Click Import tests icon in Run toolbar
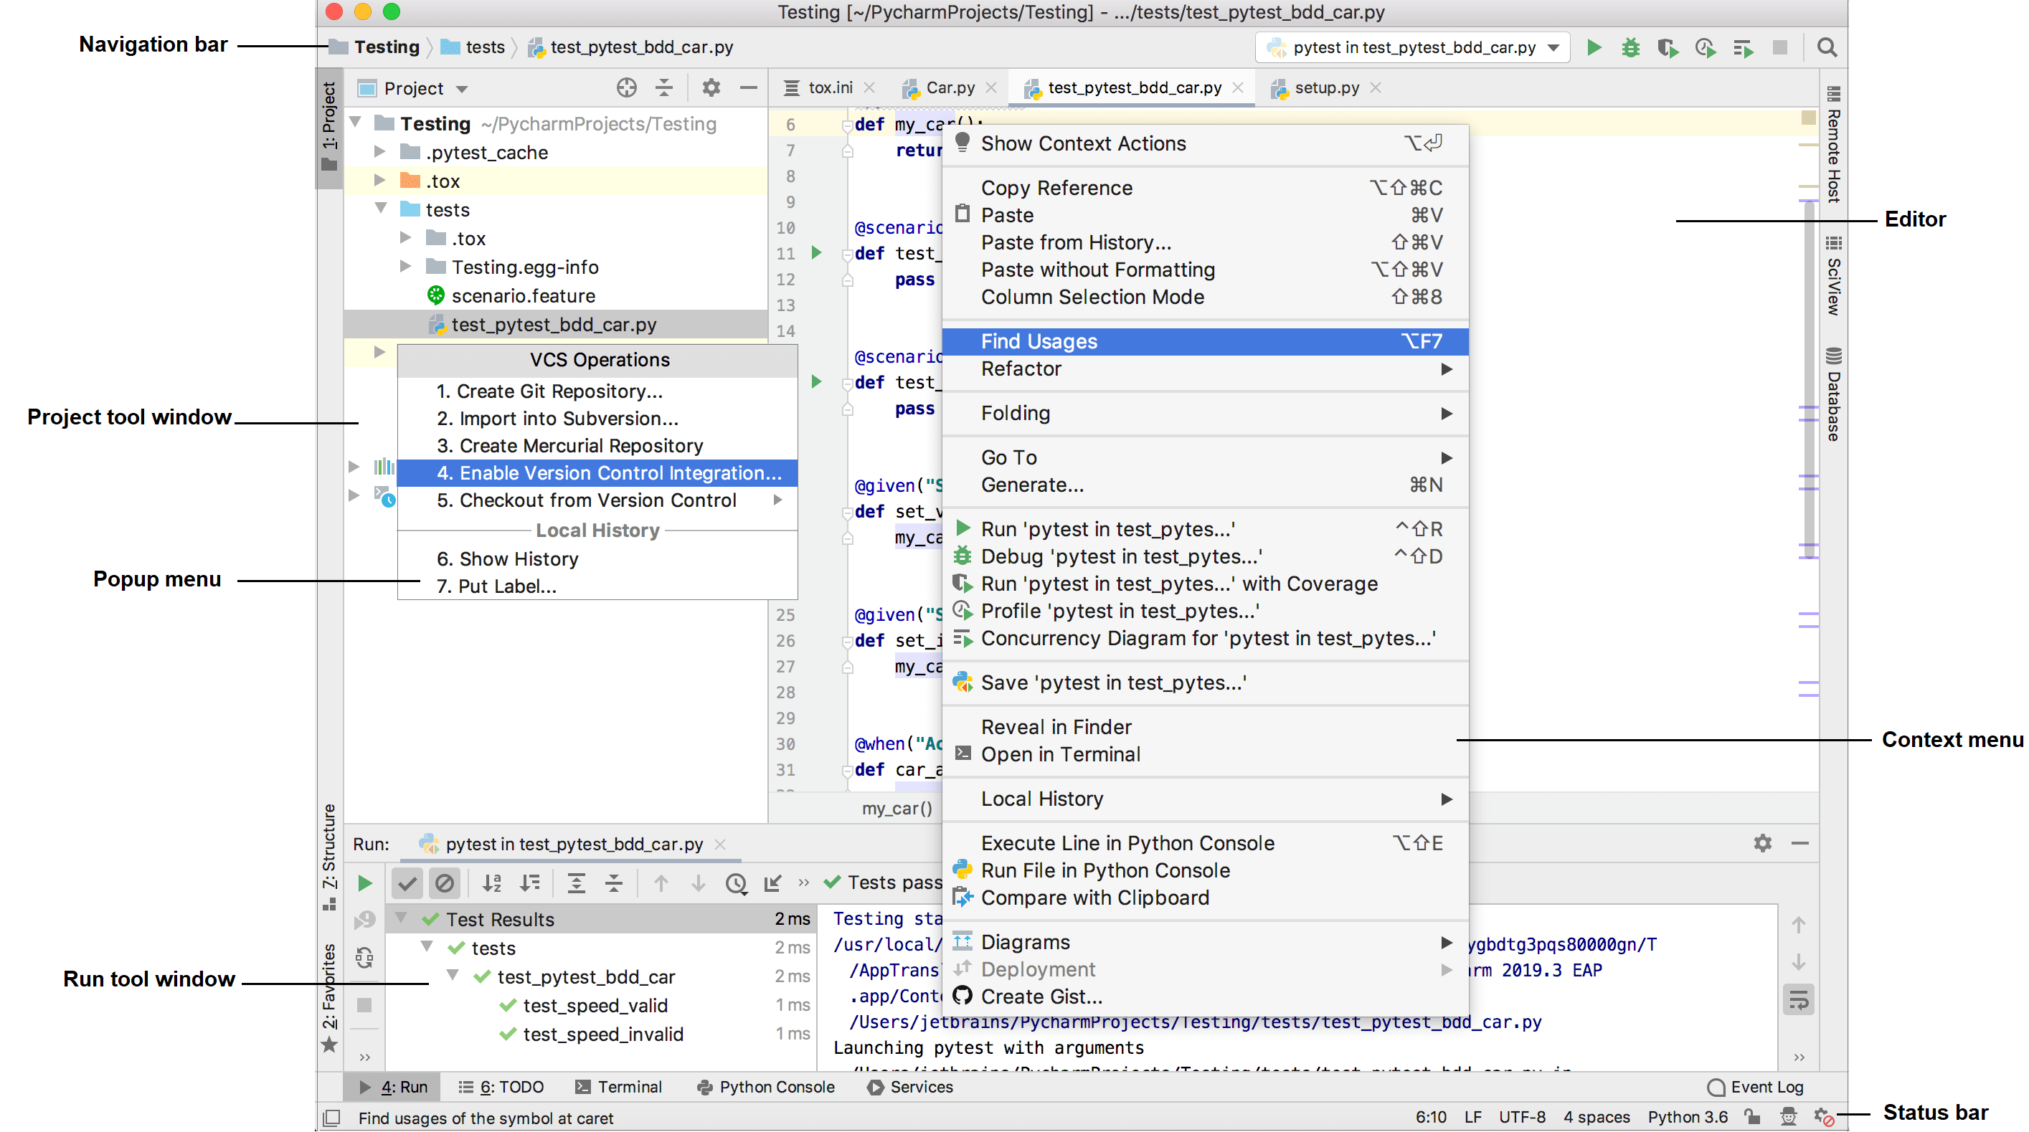This screenshot has width=2029, height=1132. (x=772, y=883)
